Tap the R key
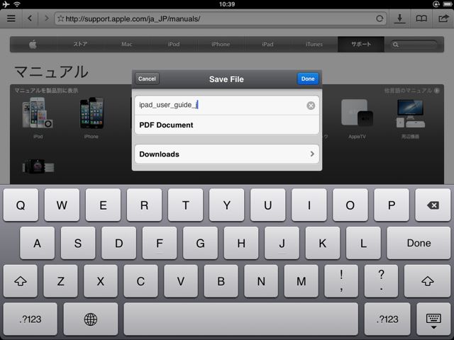454x340 pixels. click(144, 205)
